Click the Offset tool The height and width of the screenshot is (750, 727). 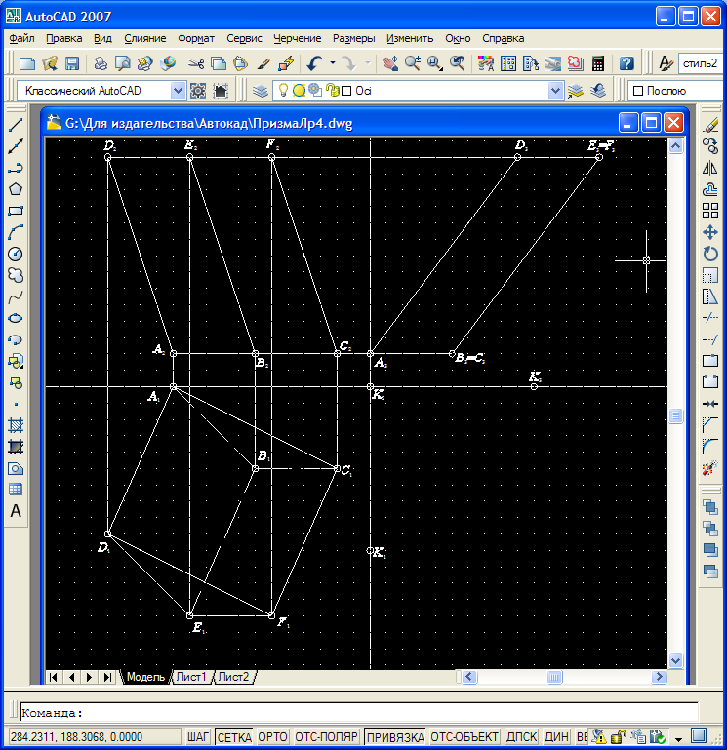(x=710, y=189)
